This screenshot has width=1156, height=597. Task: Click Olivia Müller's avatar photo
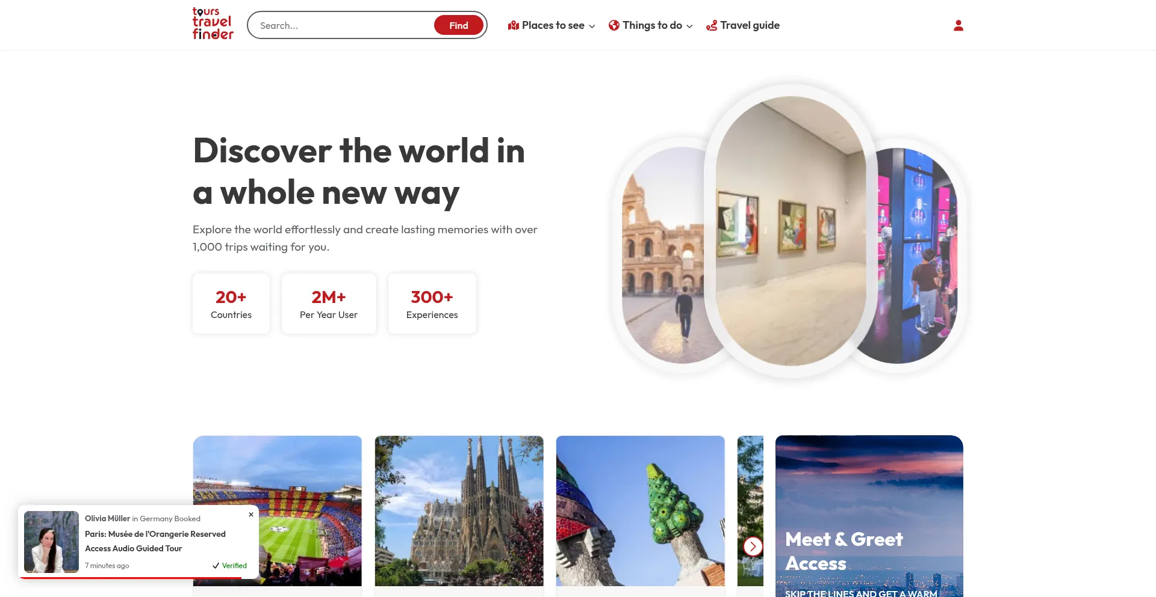pos(51,542)
